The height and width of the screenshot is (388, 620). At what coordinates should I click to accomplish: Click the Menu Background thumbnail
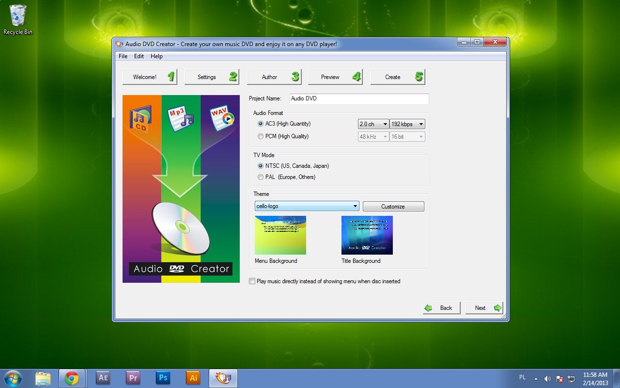[280, 235]
